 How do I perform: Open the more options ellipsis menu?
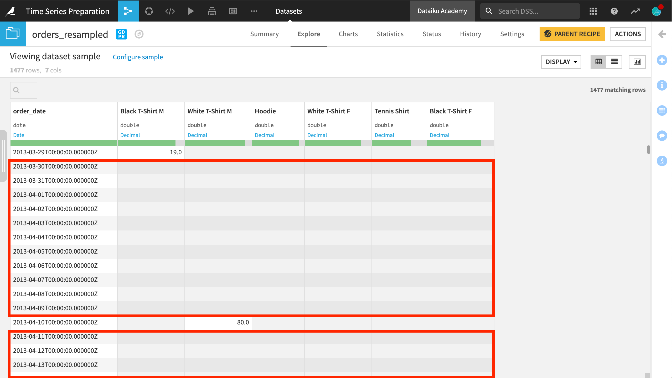pyautogui.click(x=254, y=11)
